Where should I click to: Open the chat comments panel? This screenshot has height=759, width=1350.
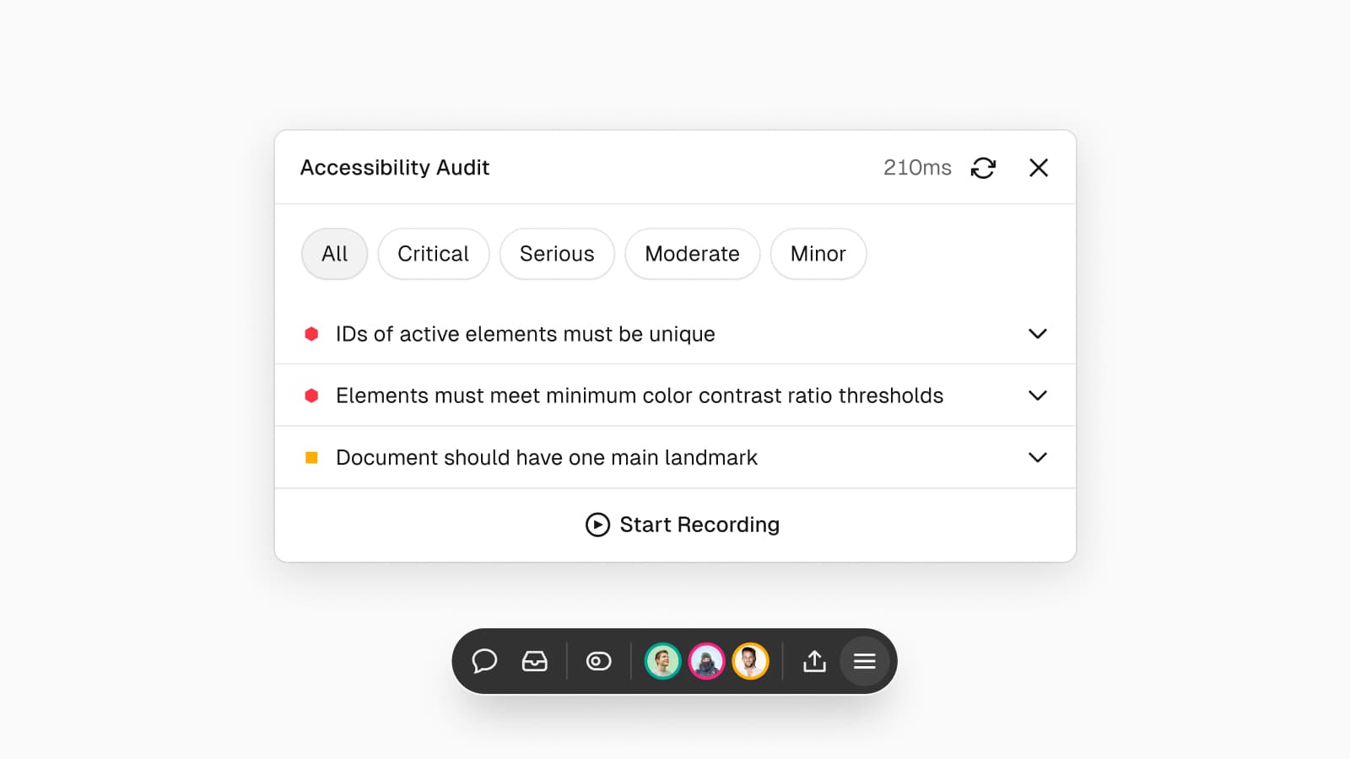tap(485, 661)
